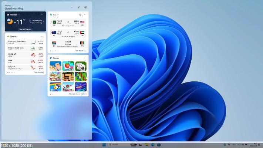Open the Microsoft Edge taskbar icon
The width and height of the screenshot is (263, 148).
coord(153,145)
